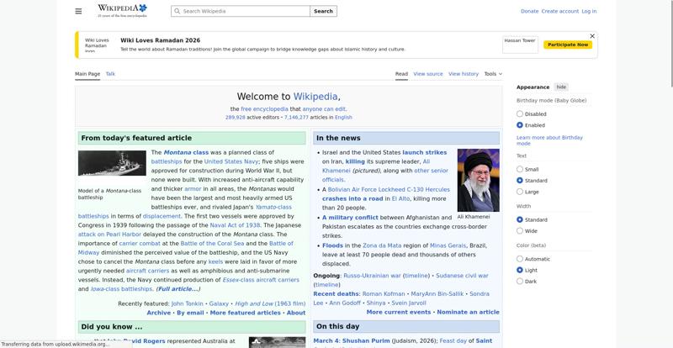Click the Participate Now button
The height and width of the screenshot is (348, 673).
(567, 45)
